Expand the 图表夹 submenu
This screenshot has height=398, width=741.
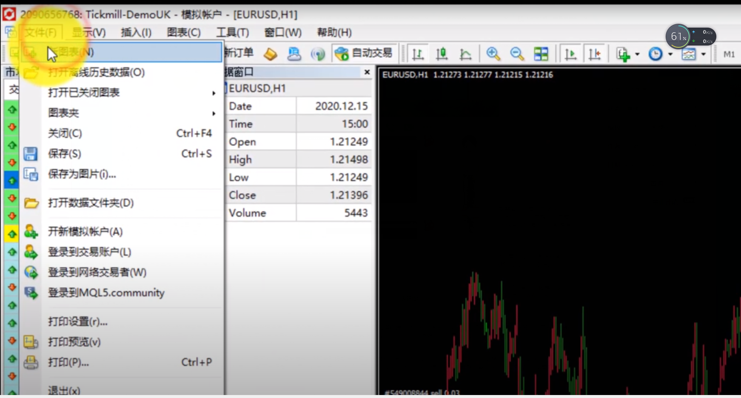(121, 113)
